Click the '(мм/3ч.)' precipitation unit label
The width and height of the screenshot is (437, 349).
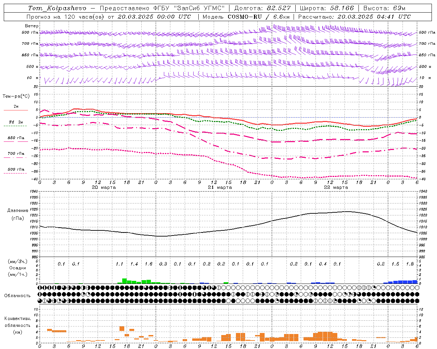[x=18, y=261]
